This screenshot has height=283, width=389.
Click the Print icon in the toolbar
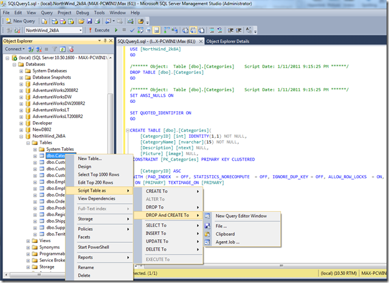click(97, 21)
